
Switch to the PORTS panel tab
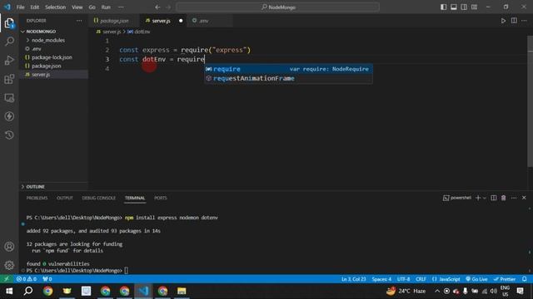(161, 198)
